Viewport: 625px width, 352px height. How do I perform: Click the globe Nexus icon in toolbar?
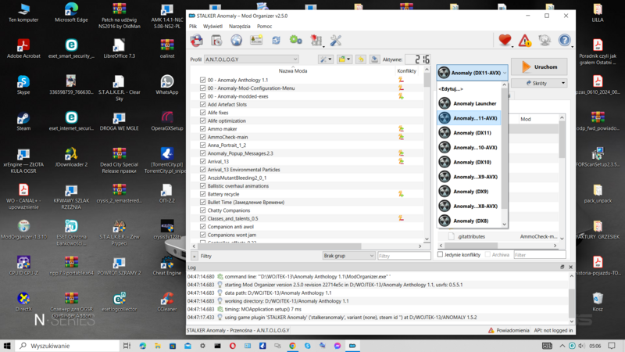[236, 41]
